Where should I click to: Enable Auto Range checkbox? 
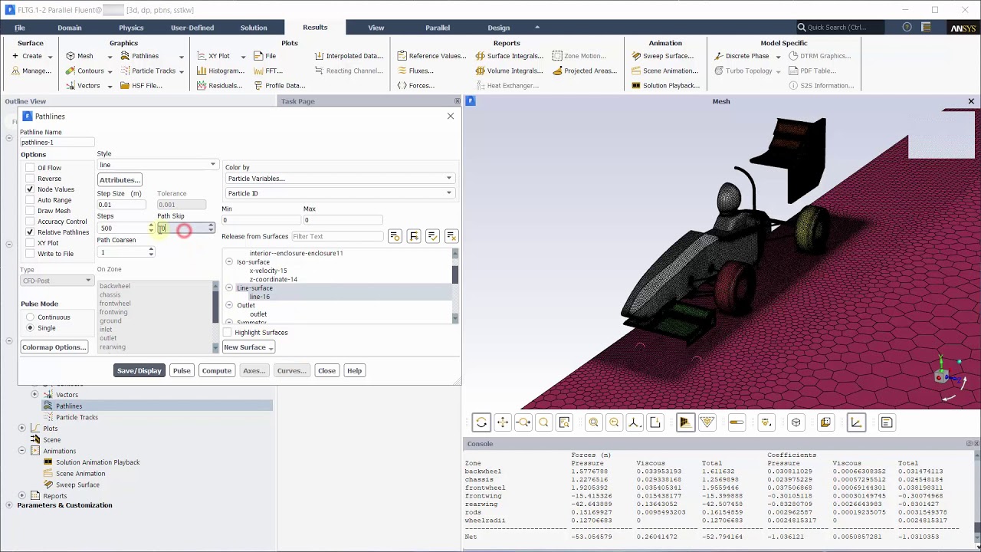point(30,200)
